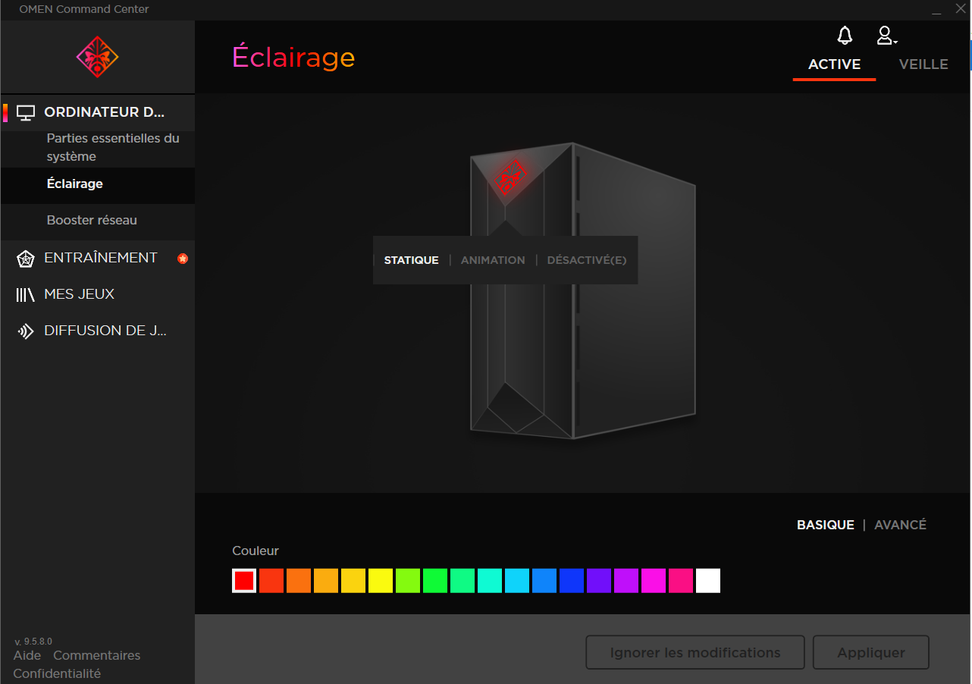Viewport: 972px width, 684px height.
Task: Click the OMEN diamond logo
Action: coord(98,56)
